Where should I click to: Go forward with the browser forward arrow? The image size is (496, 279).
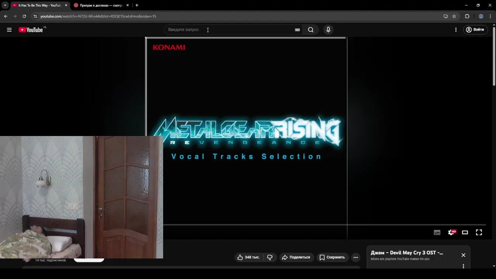(x=15, y=16)
